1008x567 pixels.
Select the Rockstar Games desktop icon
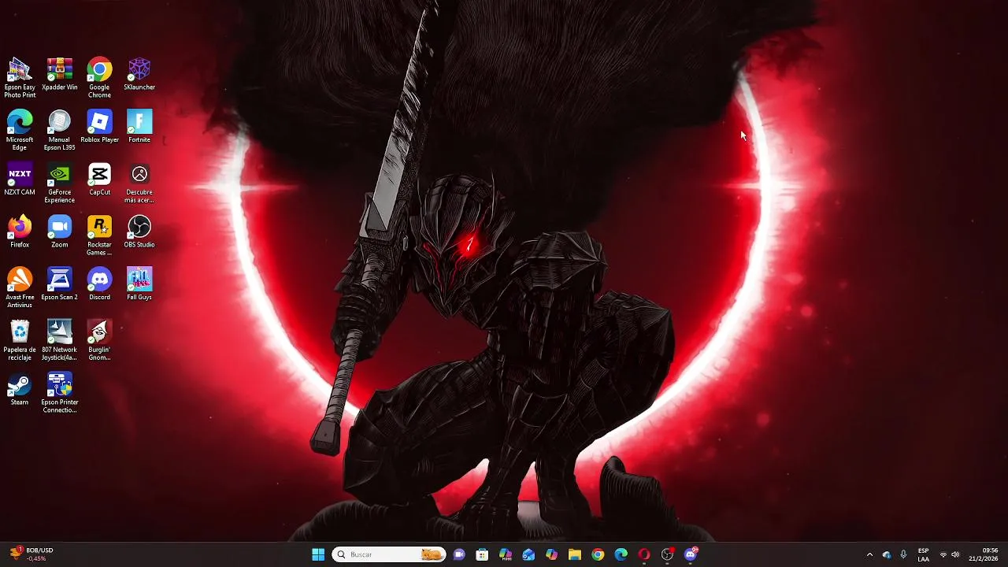99,236
